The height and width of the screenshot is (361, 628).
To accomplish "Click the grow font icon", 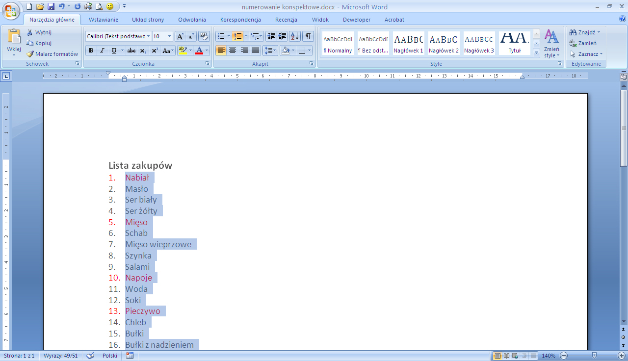I will click(x=180, y=36).
